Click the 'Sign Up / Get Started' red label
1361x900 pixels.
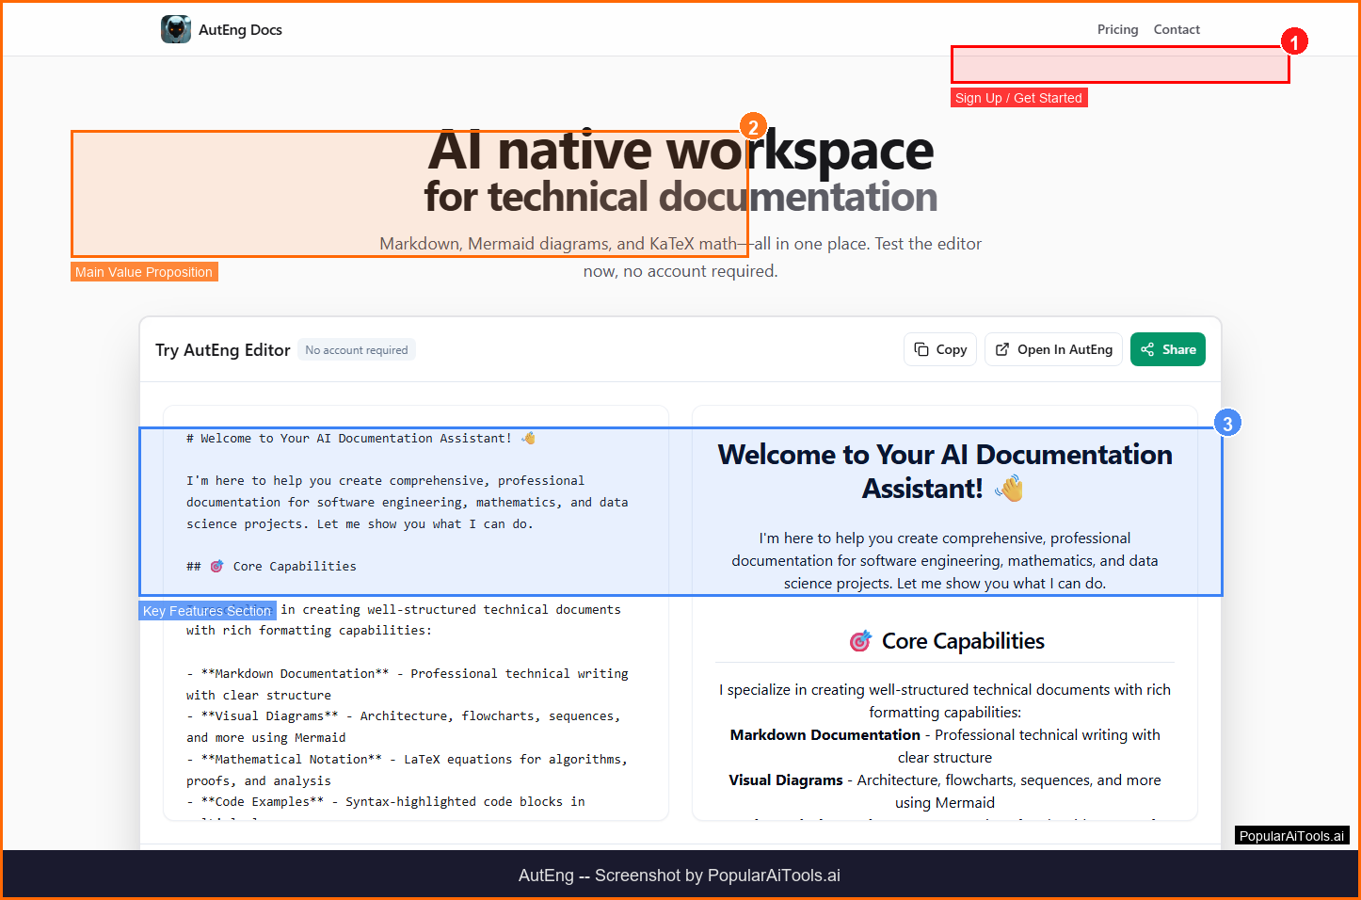pyautogui.click(x=1018, y=98)
